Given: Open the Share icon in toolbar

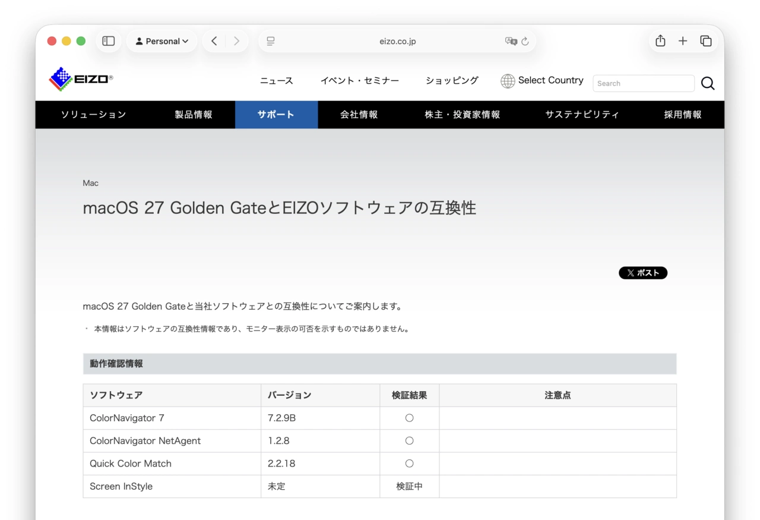Looking at the screenshot, I should pyautogui.click(x=660, y=40).
